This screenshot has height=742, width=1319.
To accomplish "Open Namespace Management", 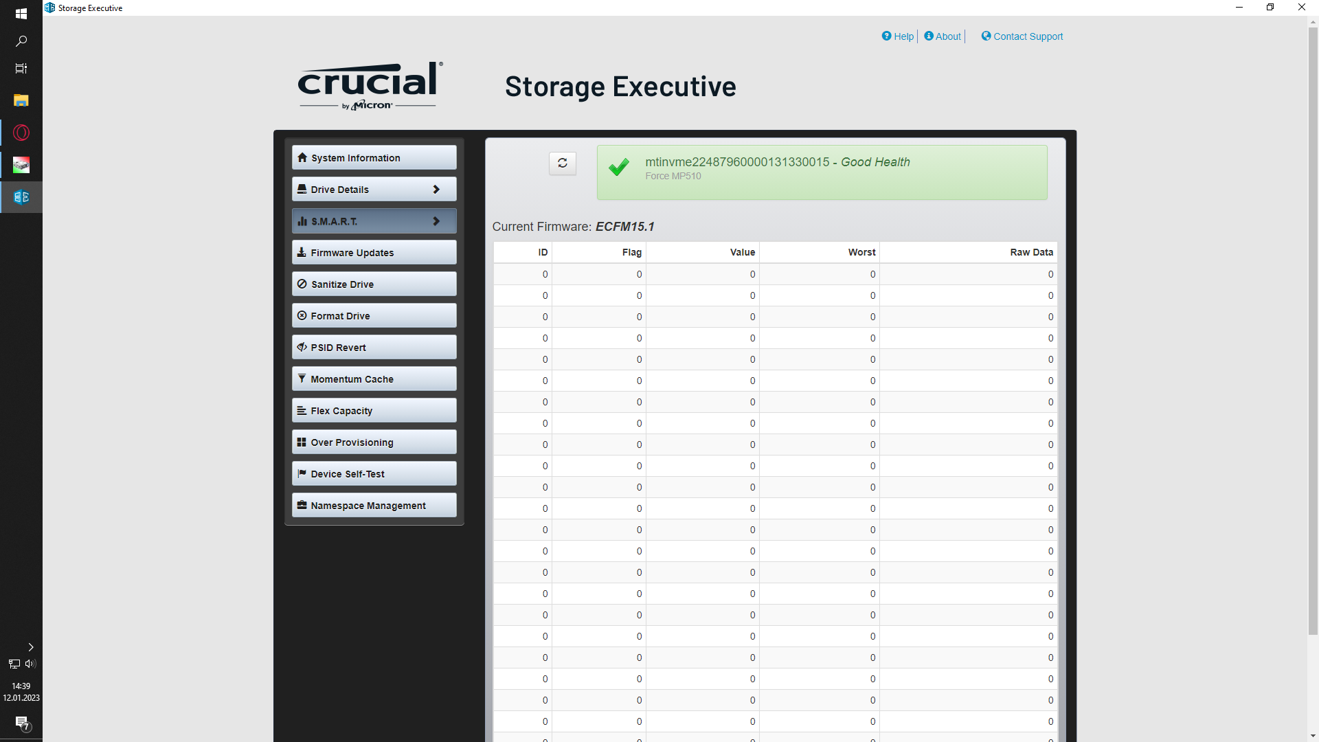I will 374,506.
